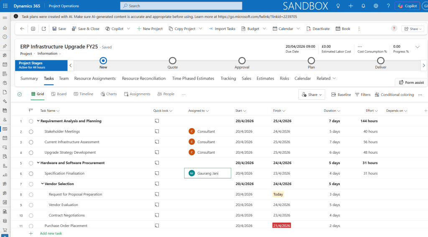The width and height of the screenshot is (428, 237).
Task: Click the lightbulb icon in header
Action: (x=338, y=6)
